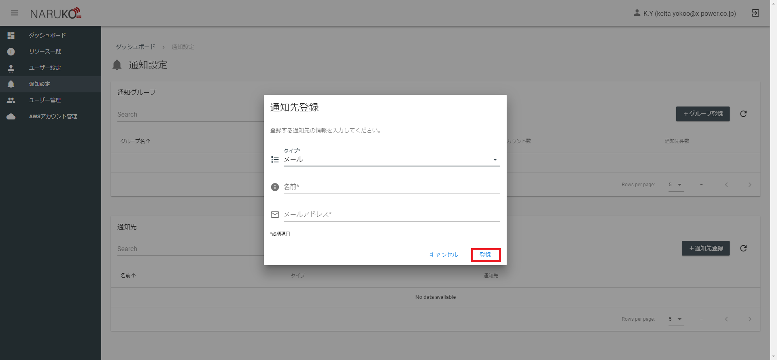Screen dimensions: 777x360
Task: Click the 通知設定 bell icon in sidebar
Action: click(11, 84)
